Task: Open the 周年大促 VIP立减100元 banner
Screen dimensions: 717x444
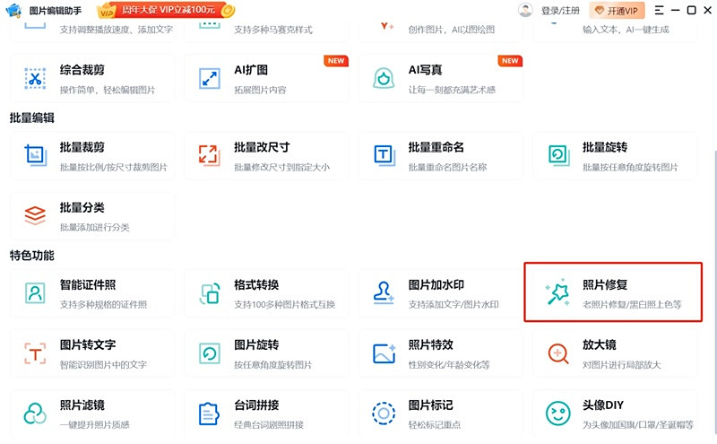Action: 166,10
